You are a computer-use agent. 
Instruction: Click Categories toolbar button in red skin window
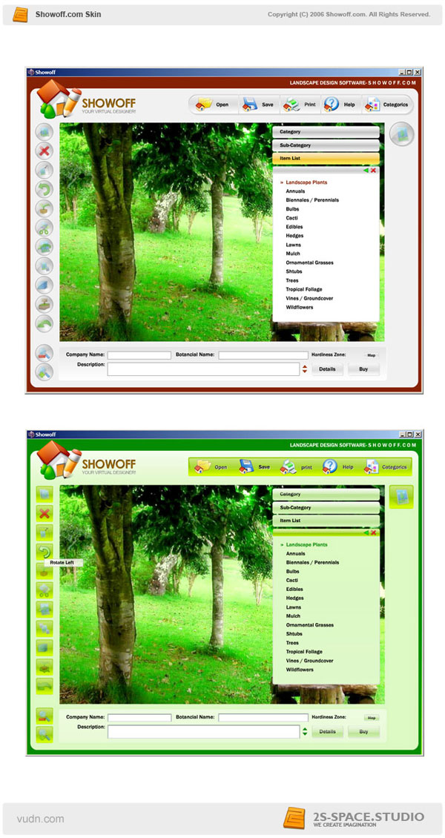tap(387, 105)
